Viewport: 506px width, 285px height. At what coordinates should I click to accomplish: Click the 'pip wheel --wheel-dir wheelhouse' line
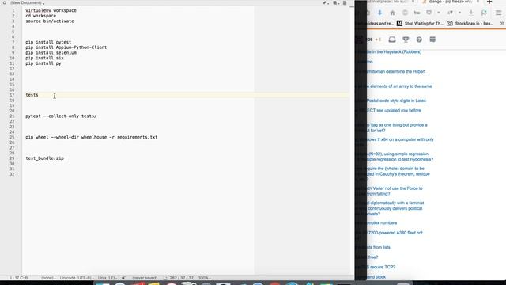92,137
